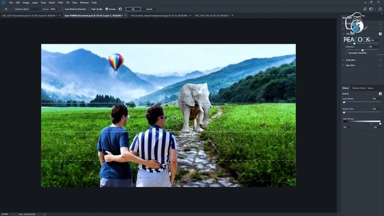
Task: Adjust the Light Bokeh slider handle
Action: 344,102
